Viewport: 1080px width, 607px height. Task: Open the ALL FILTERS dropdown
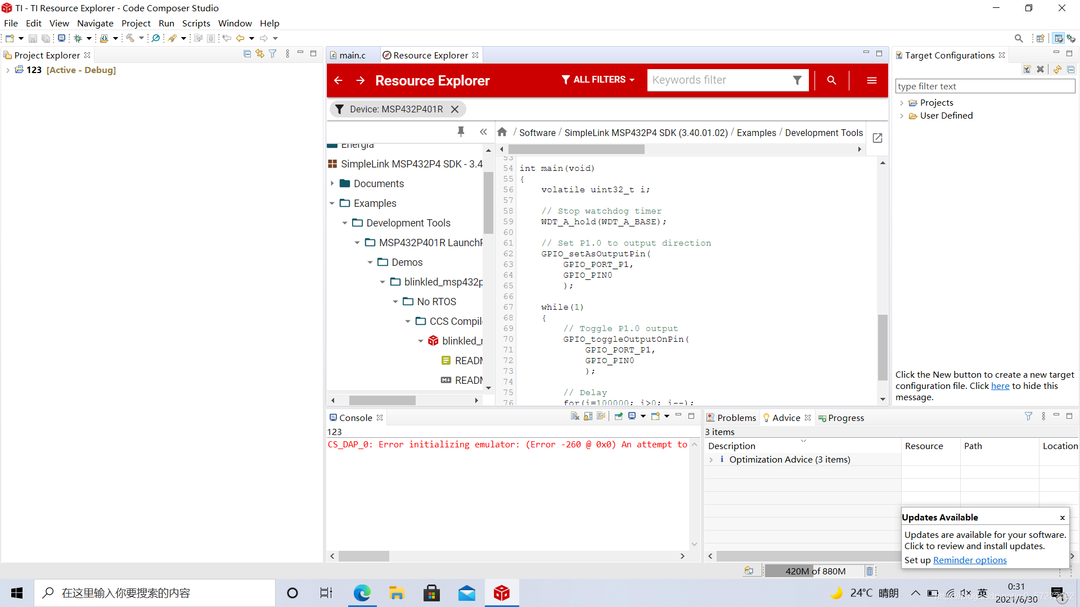[598, 80]
